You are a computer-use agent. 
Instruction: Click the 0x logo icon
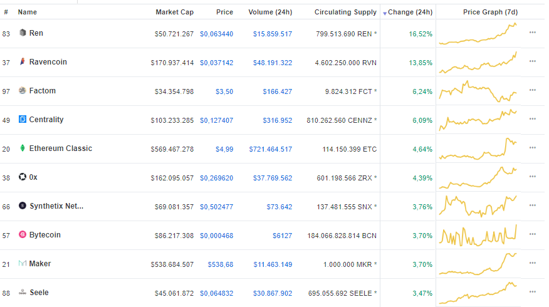pos(23,177)
